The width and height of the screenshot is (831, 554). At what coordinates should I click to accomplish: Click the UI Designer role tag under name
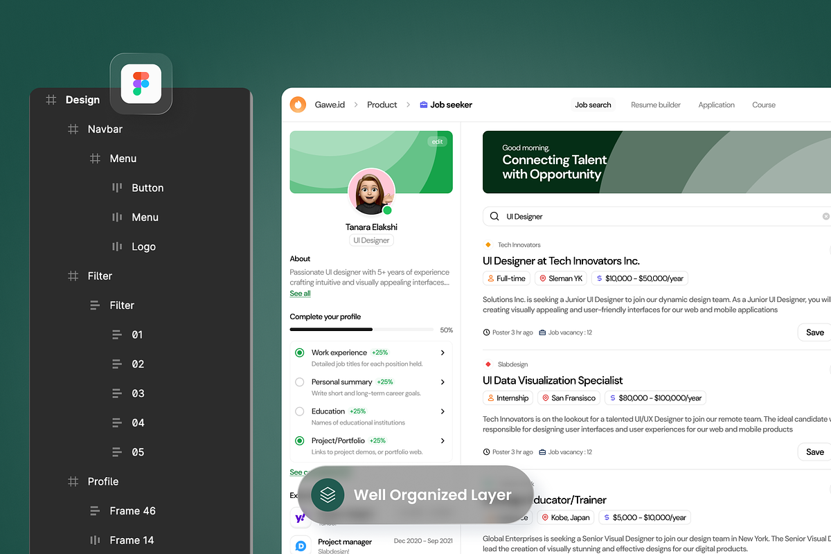coord(371,240)
